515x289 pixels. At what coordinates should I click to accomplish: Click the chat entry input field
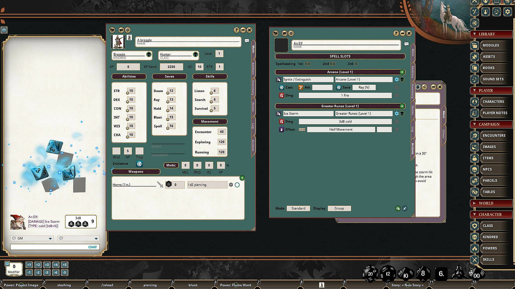(48, 247)
